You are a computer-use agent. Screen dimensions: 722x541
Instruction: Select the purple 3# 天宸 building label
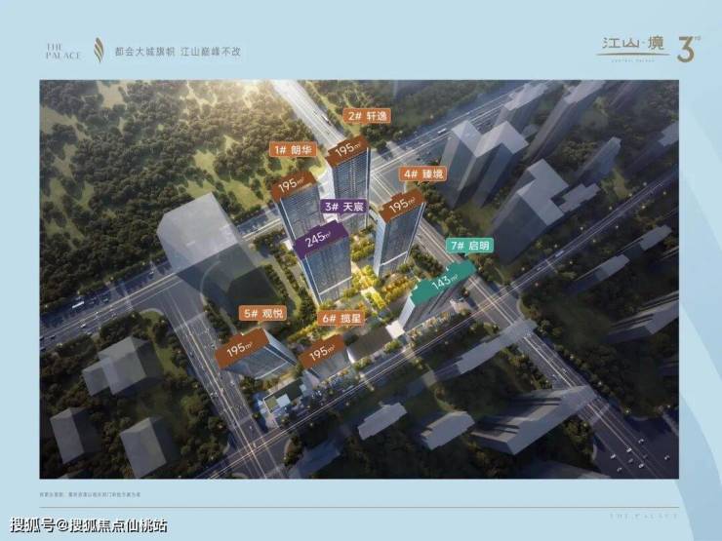pyautogui.click(x=344, y=207)
